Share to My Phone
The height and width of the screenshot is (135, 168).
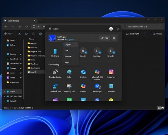click(x=55, y=53)
